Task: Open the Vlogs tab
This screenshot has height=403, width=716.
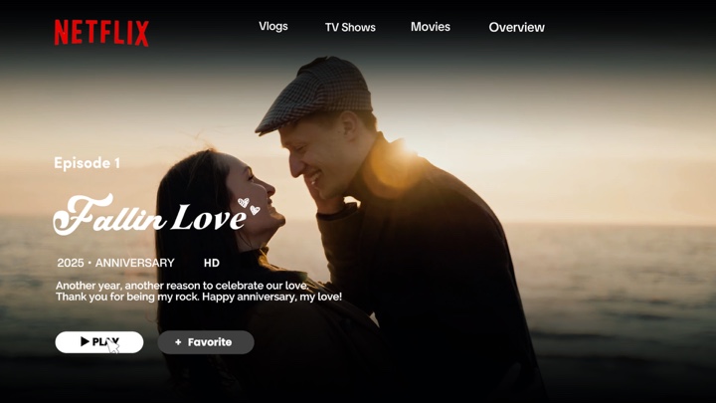Action: coord(273,27)
